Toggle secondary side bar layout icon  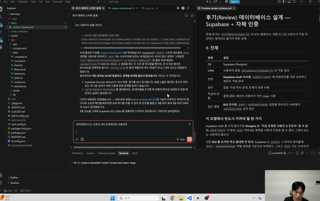(294, 2)
